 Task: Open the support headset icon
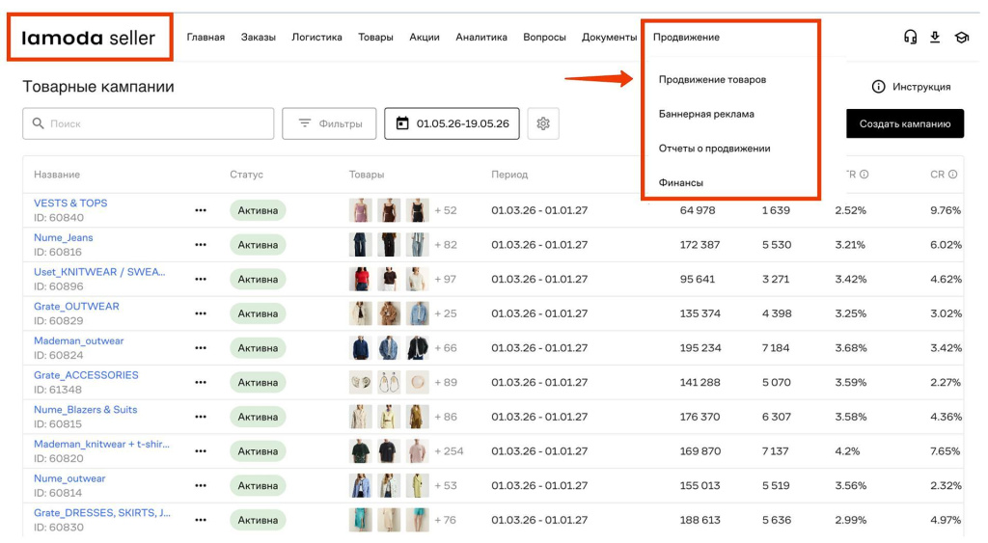pyautogui.click(x=910, y=38)
